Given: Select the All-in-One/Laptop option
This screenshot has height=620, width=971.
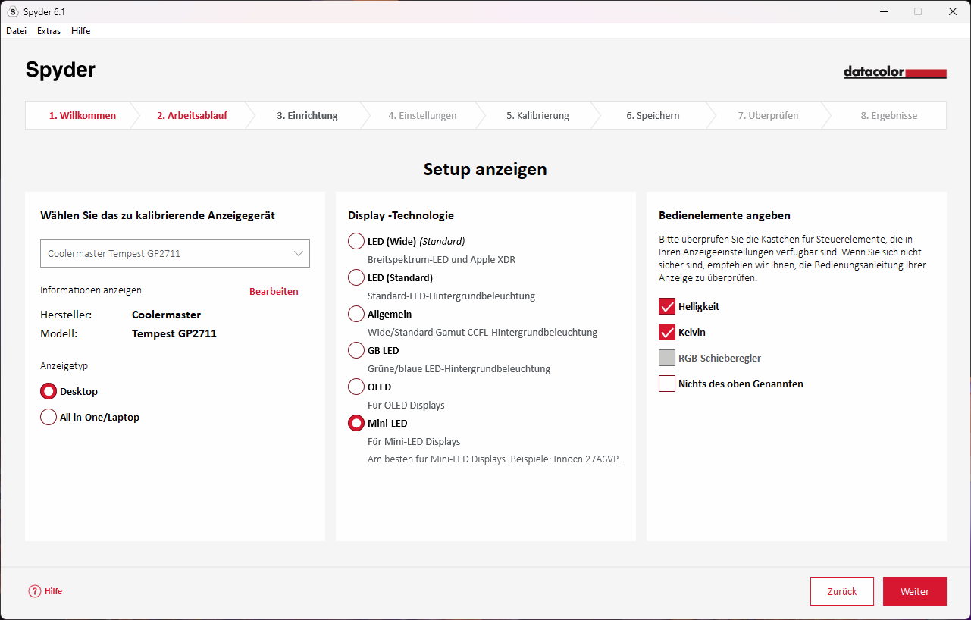Looking at the screenshot, I should [x=48, y=416].
